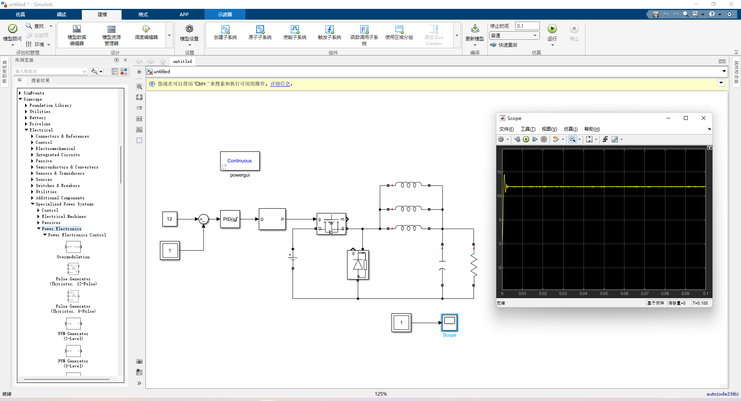Expand Semiconductors & Converters node
Viewport: 741px width, 401px height.
pos(32,167)
